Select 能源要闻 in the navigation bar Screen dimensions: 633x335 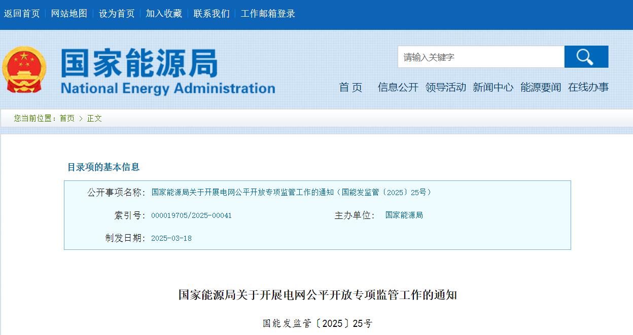pos(540,87)
